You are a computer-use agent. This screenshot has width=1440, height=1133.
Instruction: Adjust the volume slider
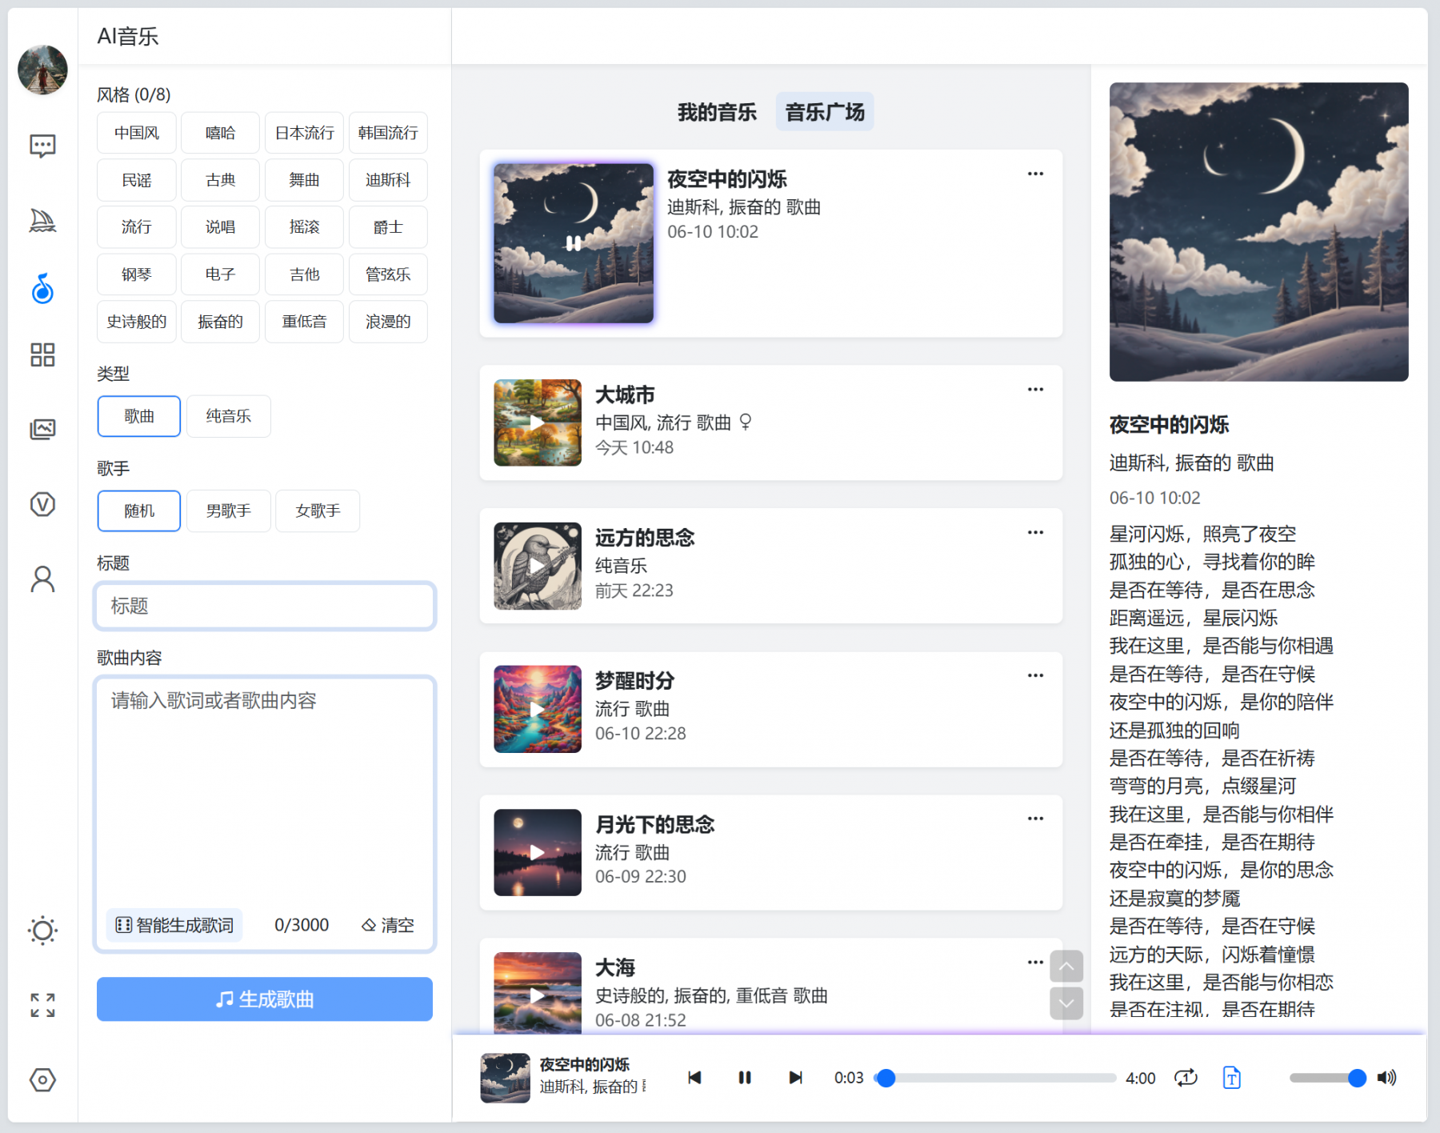1328,1078
